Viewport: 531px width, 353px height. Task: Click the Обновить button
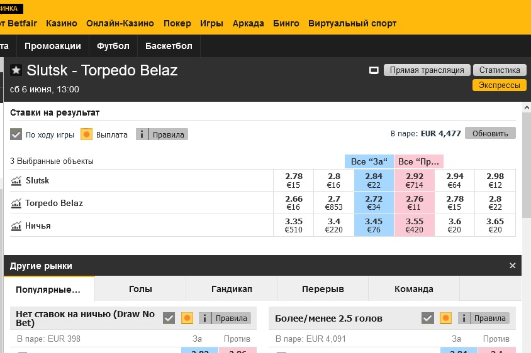coord(490,133)
